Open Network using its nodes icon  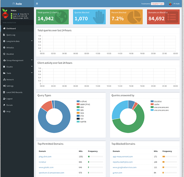click(x=4, y=80)
